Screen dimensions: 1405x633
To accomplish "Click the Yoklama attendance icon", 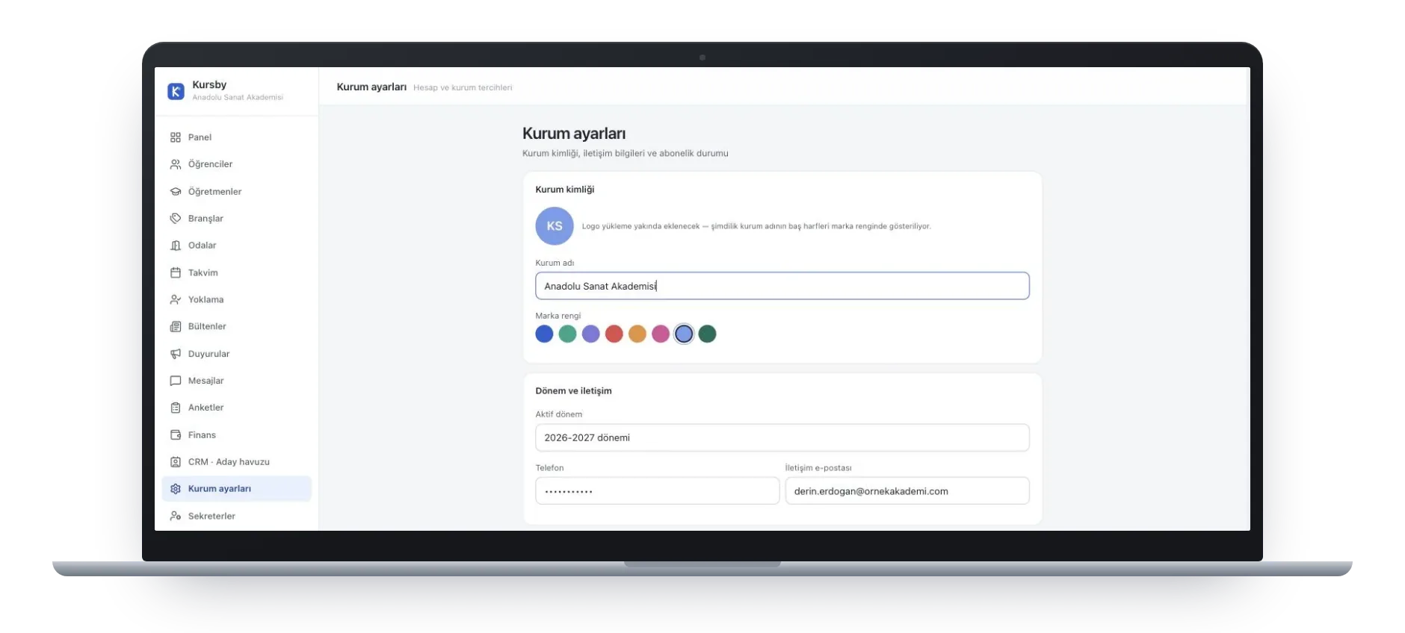I will coord(176,299).
